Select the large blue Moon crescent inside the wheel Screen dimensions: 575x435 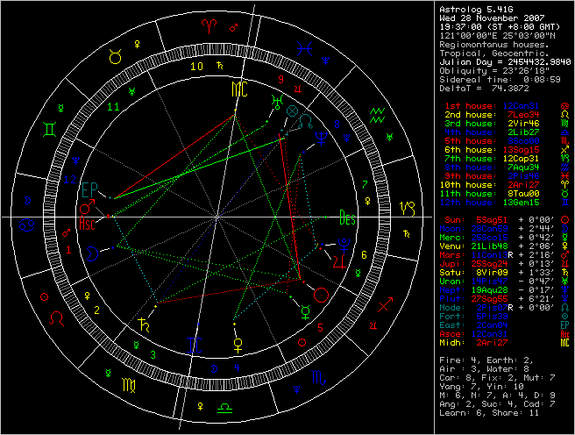[x=92, y=253]
